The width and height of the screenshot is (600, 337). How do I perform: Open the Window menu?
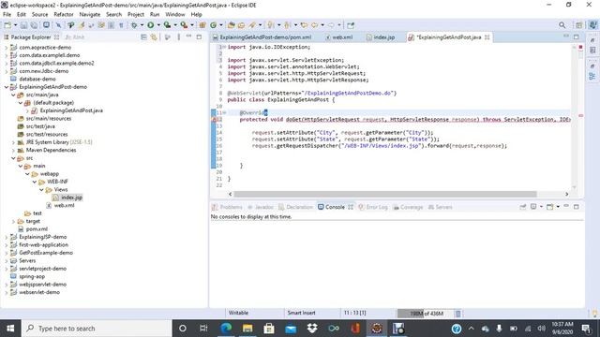(175, 14)
